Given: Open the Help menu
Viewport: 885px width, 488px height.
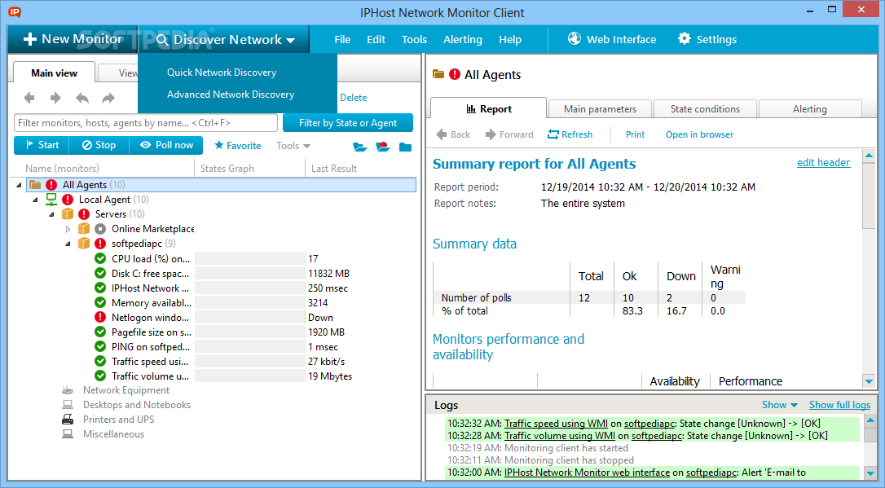Looking at the screenshot, I should pyautogui.click(x=510, y=39).
